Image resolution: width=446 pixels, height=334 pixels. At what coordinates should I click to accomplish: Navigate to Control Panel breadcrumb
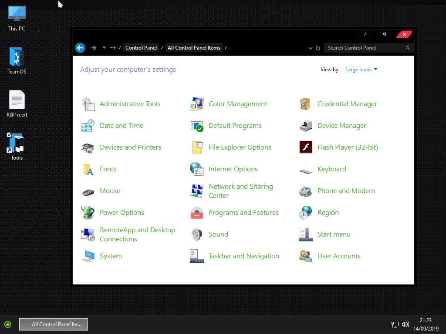pos(141,48)
